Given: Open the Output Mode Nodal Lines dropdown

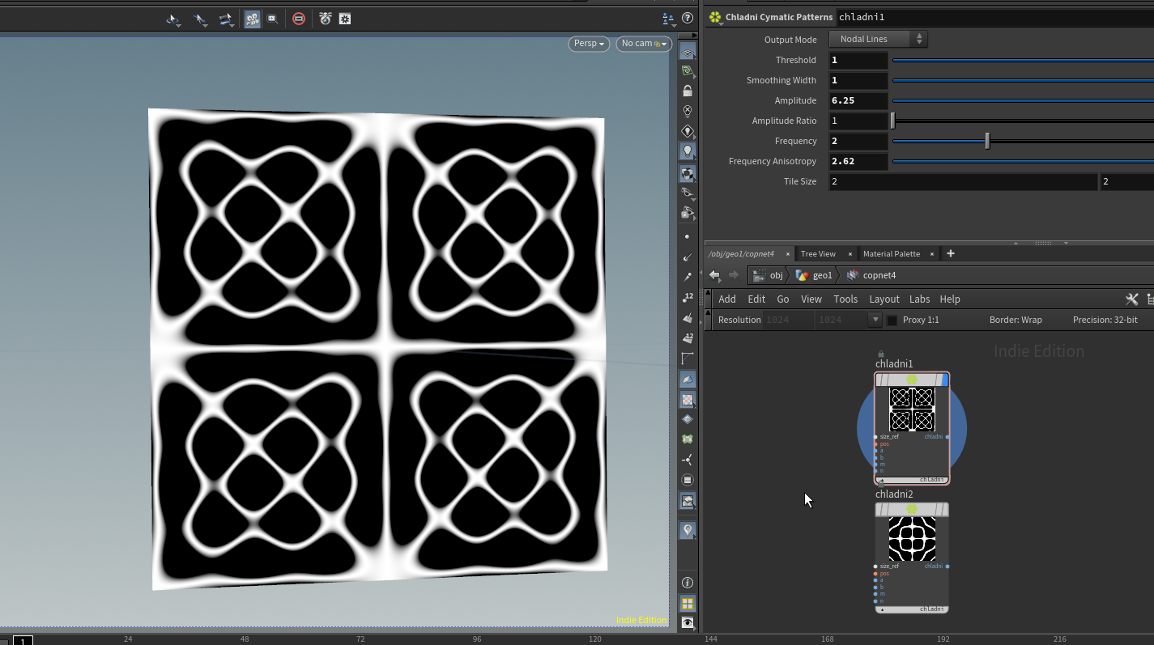Looking at the screenshot, I should point(878,39).
